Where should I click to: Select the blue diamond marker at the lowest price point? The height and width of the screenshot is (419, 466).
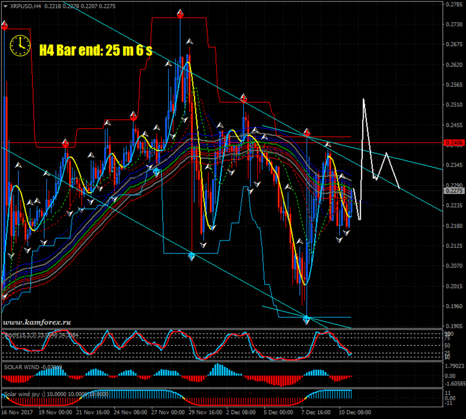tap(307, 318)
